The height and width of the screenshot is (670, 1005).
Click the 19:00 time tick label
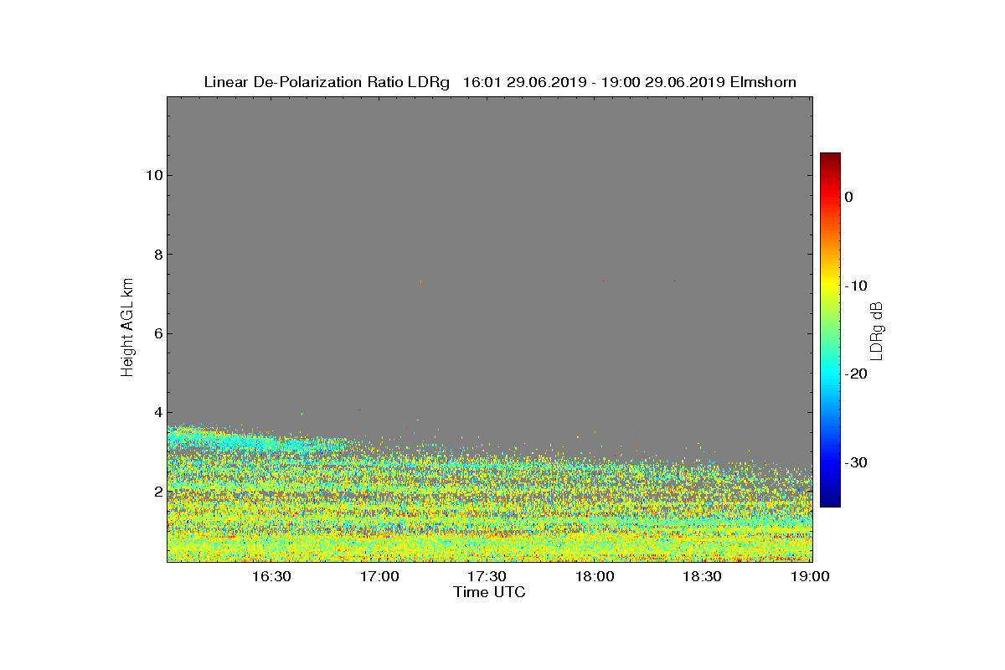coord(810,576)
